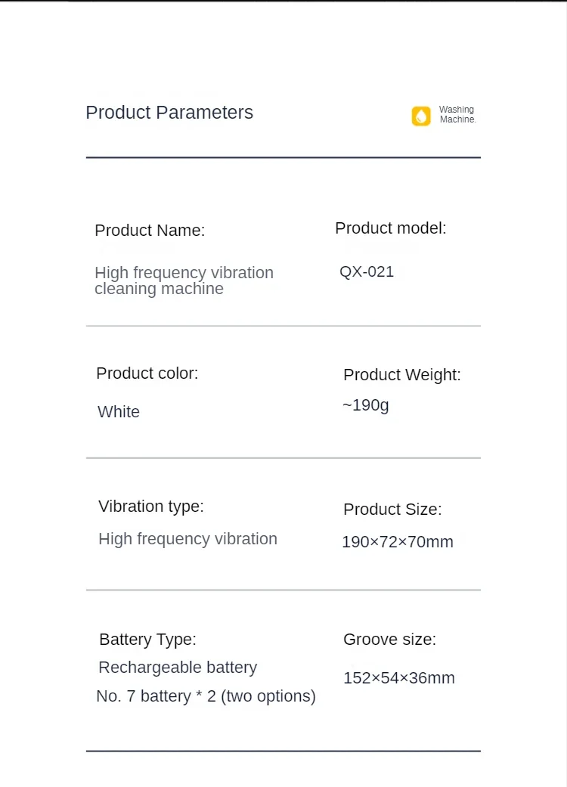Select the Battery Type label
The height and width of the screenshot is (787, 567).
coord(148,640)
